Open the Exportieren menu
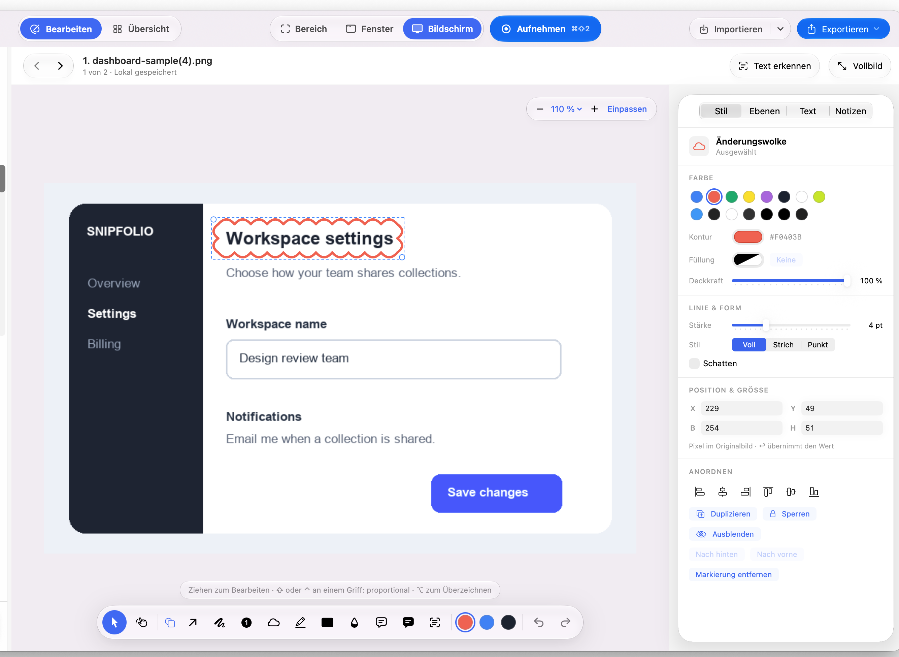Viewport: 899px width, 657px height. [x=843, y=29]
